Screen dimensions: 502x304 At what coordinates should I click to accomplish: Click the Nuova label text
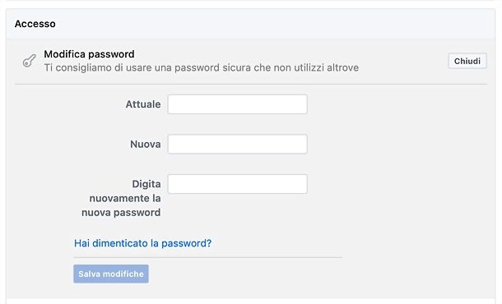[146, 144]
